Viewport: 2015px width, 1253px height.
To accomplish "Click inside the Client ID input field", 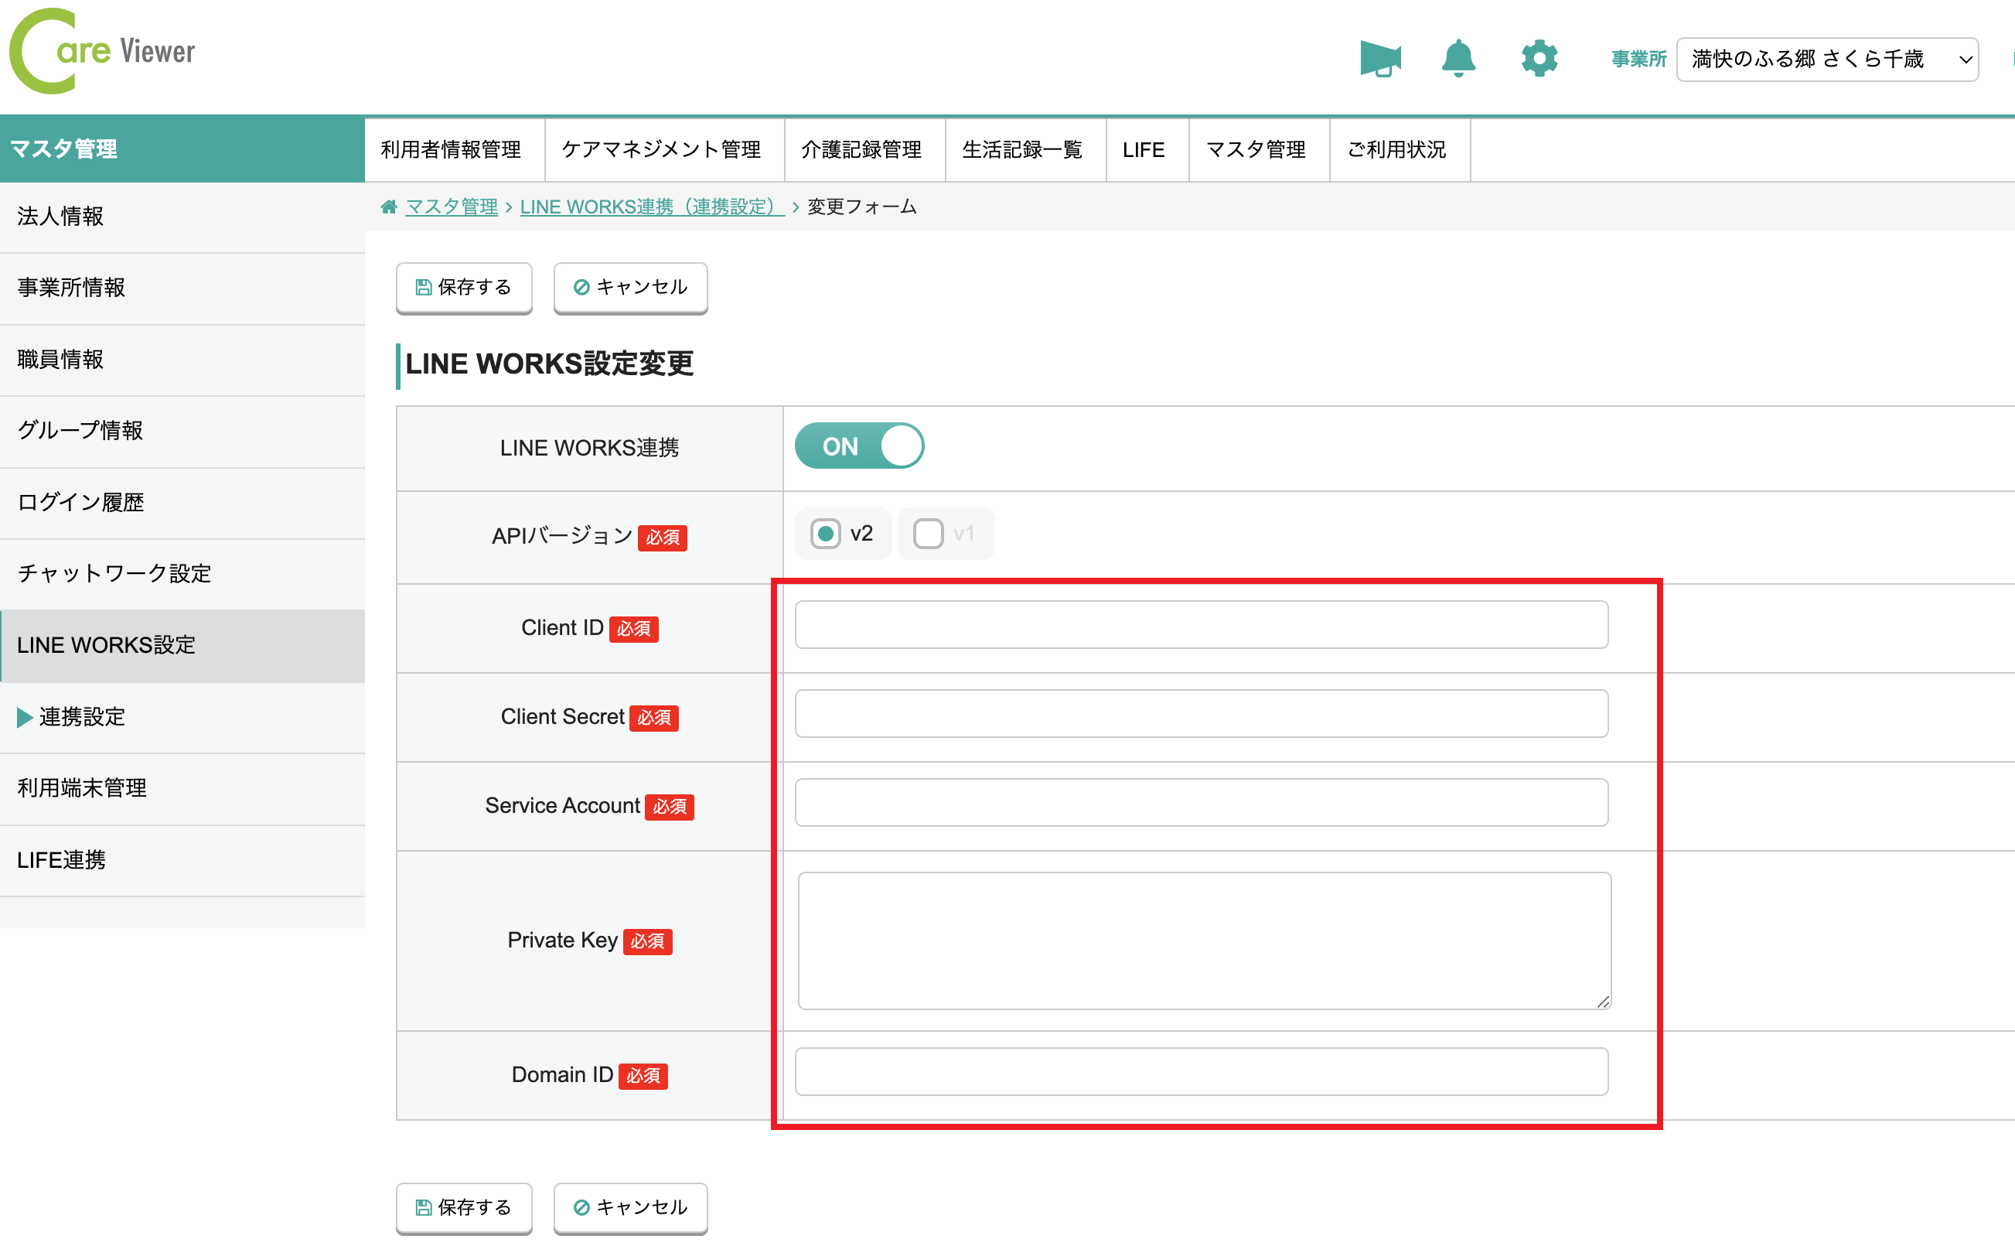I will [x=1199, y=624].
